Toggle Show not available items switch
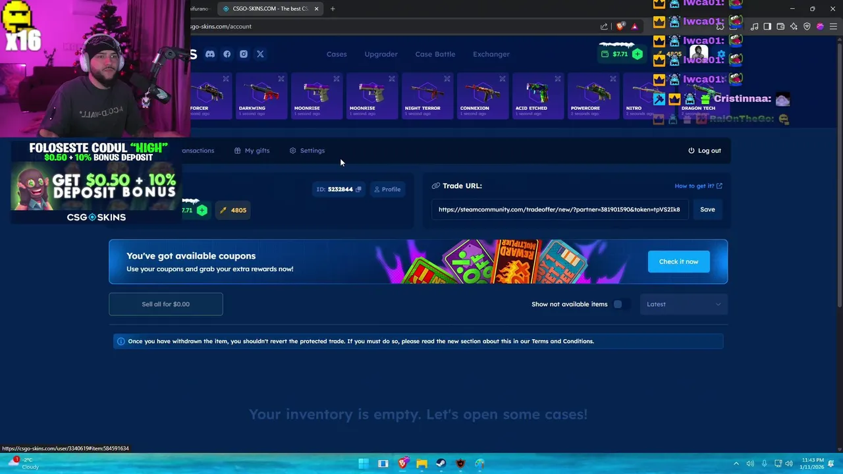This screenshot has height=474, width=843. [620, 304]
